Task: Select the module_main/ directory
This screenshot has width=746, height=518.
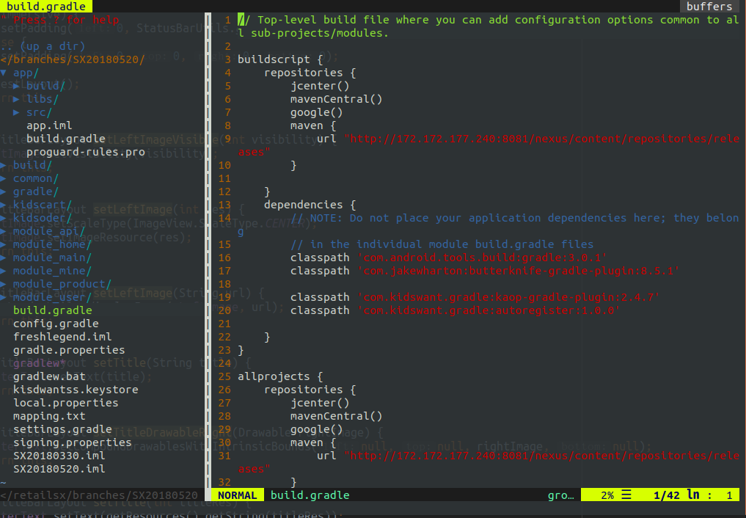Action: [52, 258]
